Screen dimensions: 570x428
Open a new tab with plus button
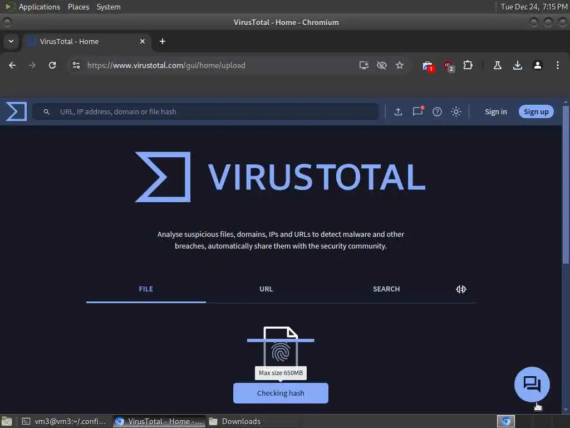[163, 41]
